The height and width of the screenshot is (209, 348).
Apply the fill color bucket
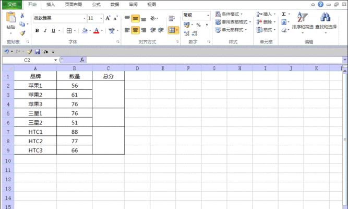click(85, 30)
